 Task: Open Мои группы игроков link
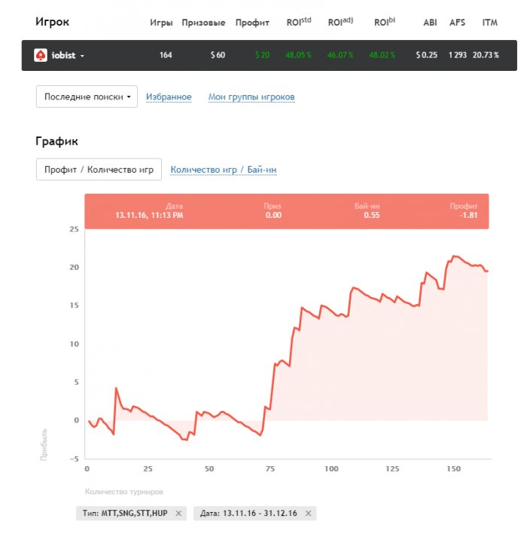pyautogui.click(x=251, y=97)
